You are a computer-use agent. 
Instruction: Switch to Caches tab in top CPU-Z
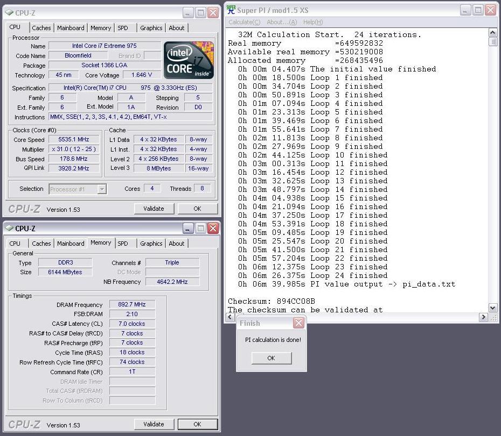[x=41, y=28]
